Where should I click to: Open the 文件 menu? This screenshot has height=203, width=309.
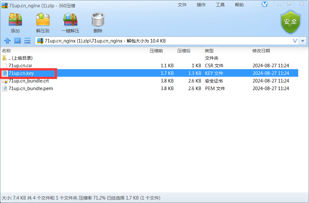tap(182, 5)
